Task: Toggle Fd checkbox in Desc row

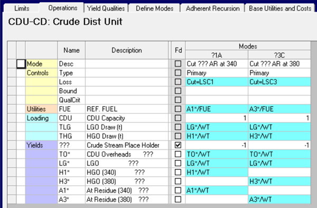Action: point(178,64)
